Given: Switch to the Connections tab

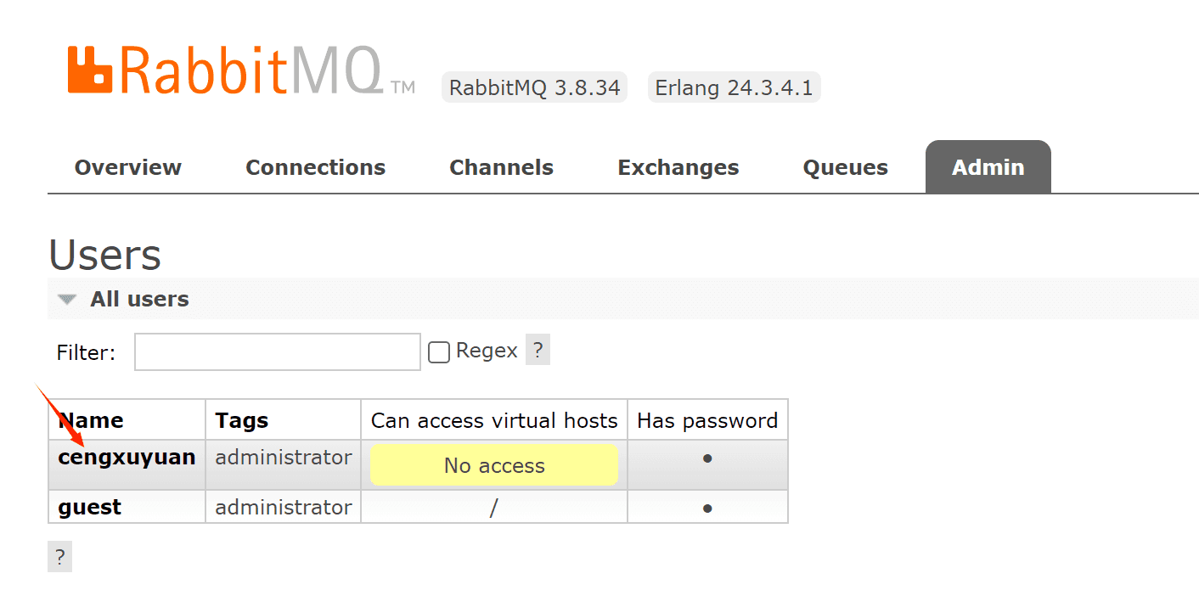Looking at the screenshot, I should (x=315, y=168).
